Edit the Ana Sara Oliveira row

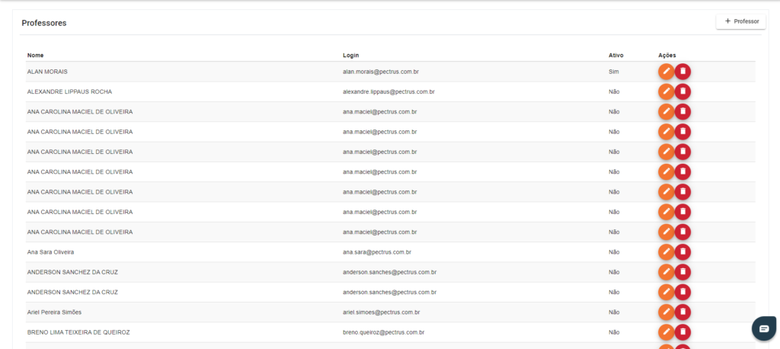[x=667, y=251]
